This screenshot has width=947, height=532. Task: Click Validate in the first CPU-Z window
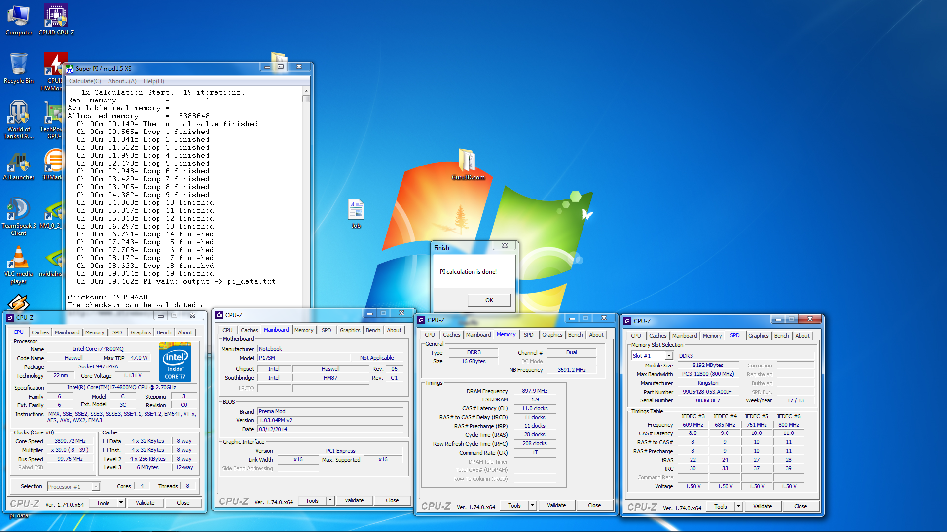point(145,503)
